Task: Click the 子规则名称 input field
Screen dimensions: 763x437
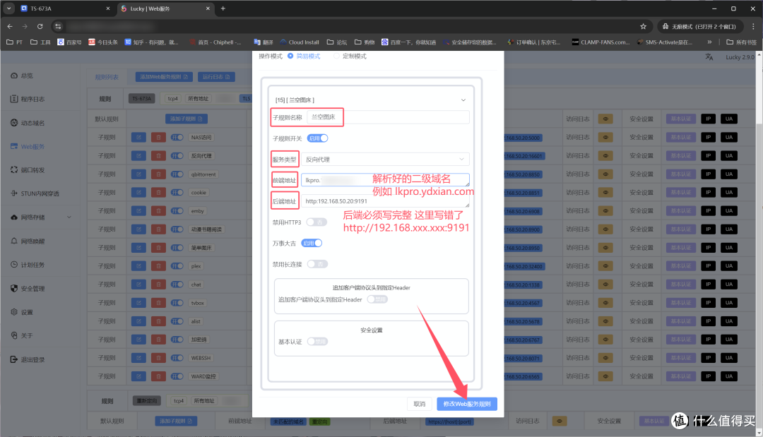Action: coord(388,117)
